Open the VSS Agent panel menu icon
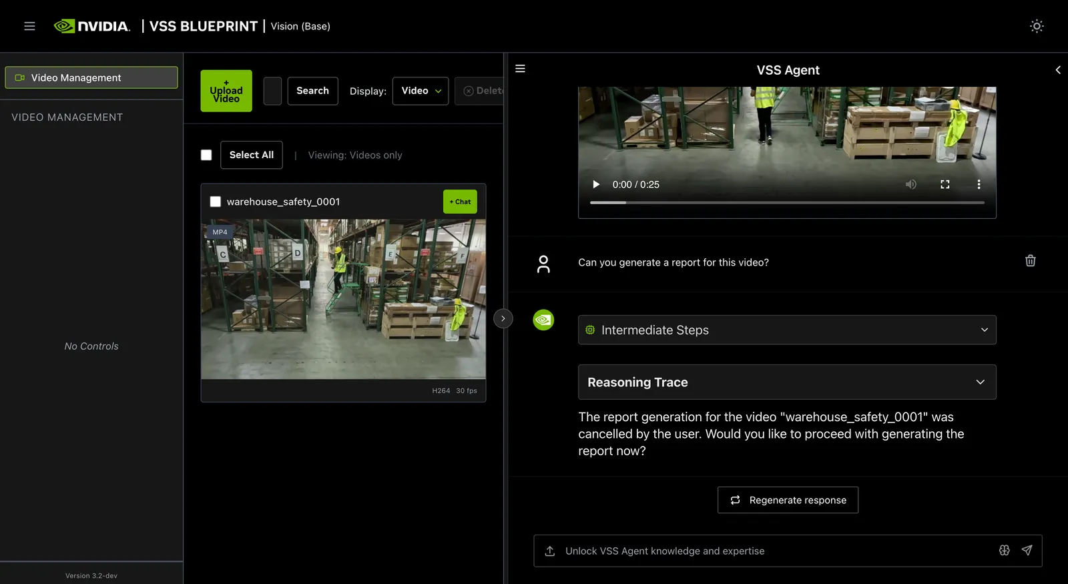Image resolution: width=1068 pixels, height=584 pixels. tap(521, 69)
